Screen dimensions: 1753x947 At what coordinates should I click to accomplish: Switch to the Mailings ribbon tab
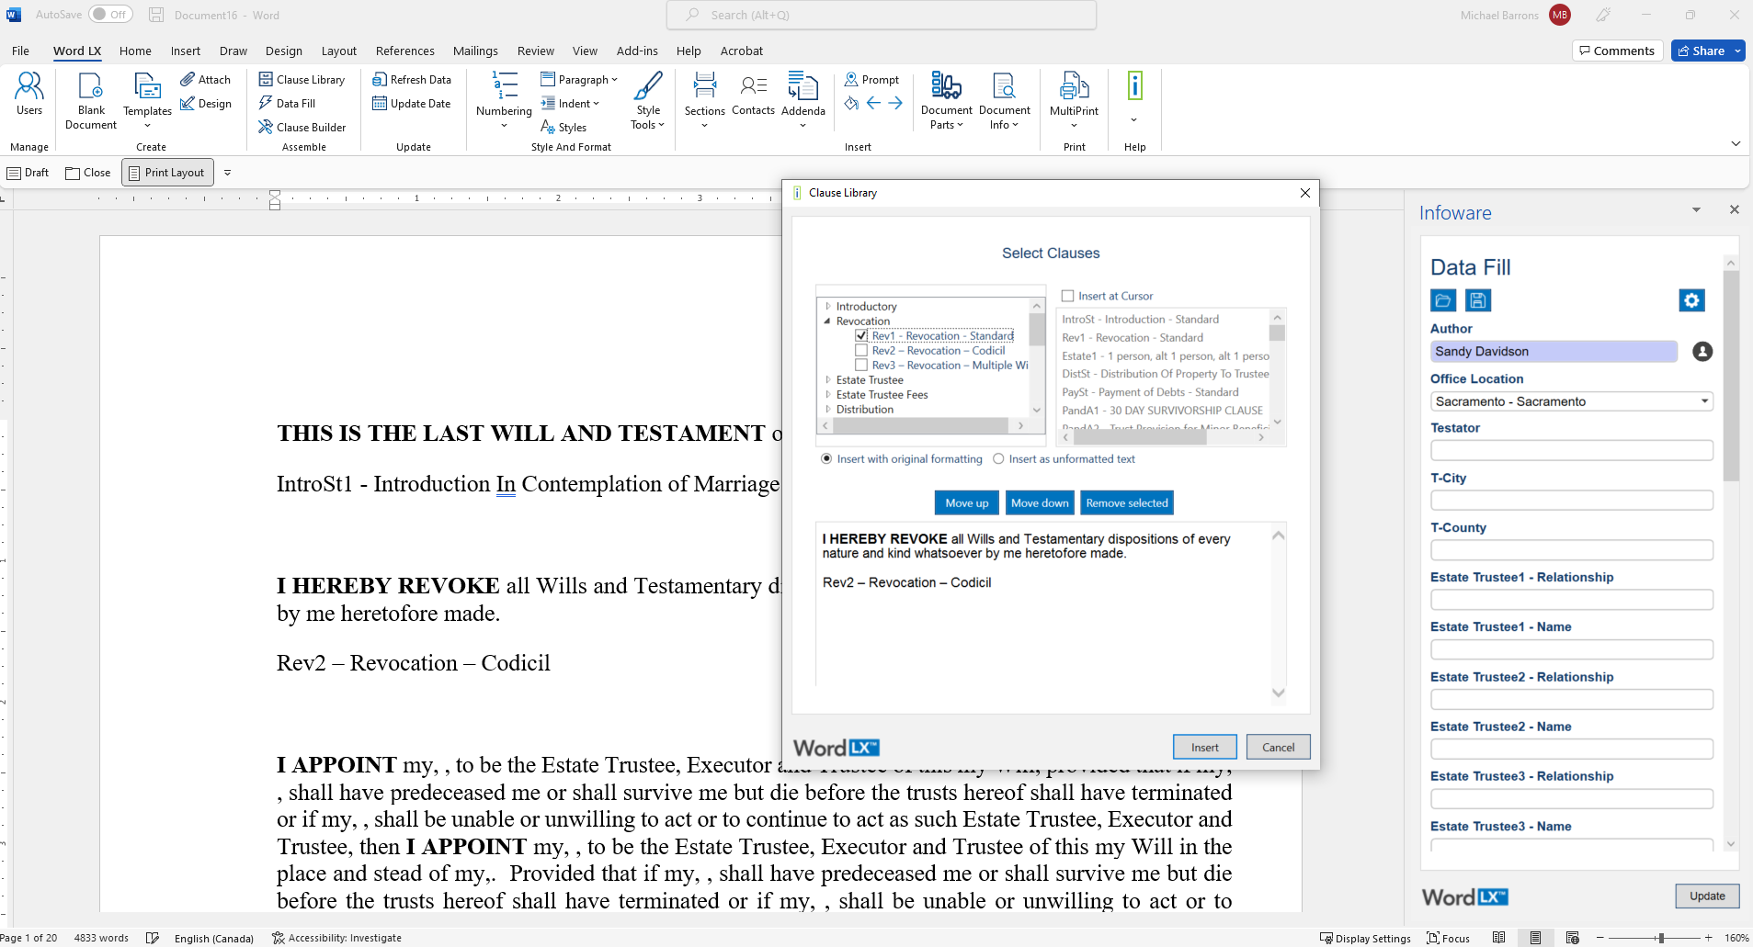point(475,51)
